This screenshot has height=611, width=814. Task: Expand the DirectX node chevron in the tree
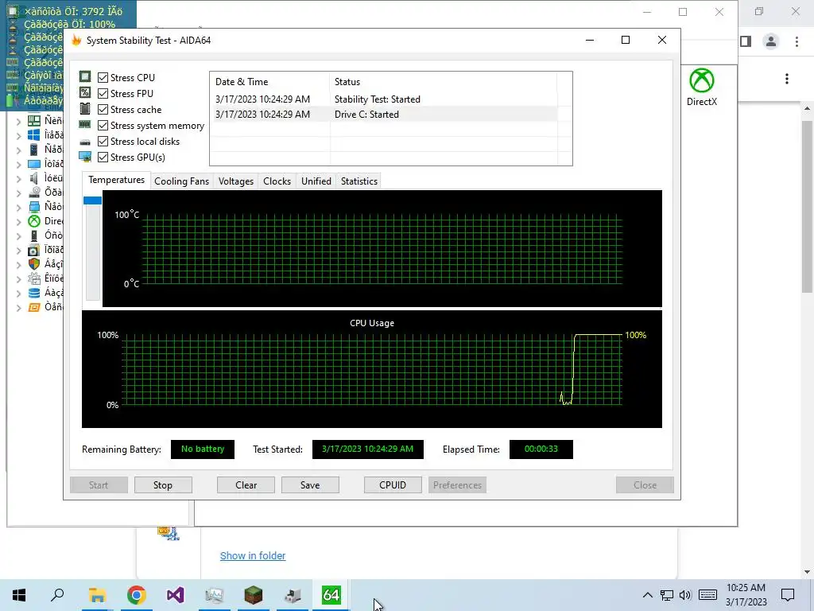coord(18,222)
